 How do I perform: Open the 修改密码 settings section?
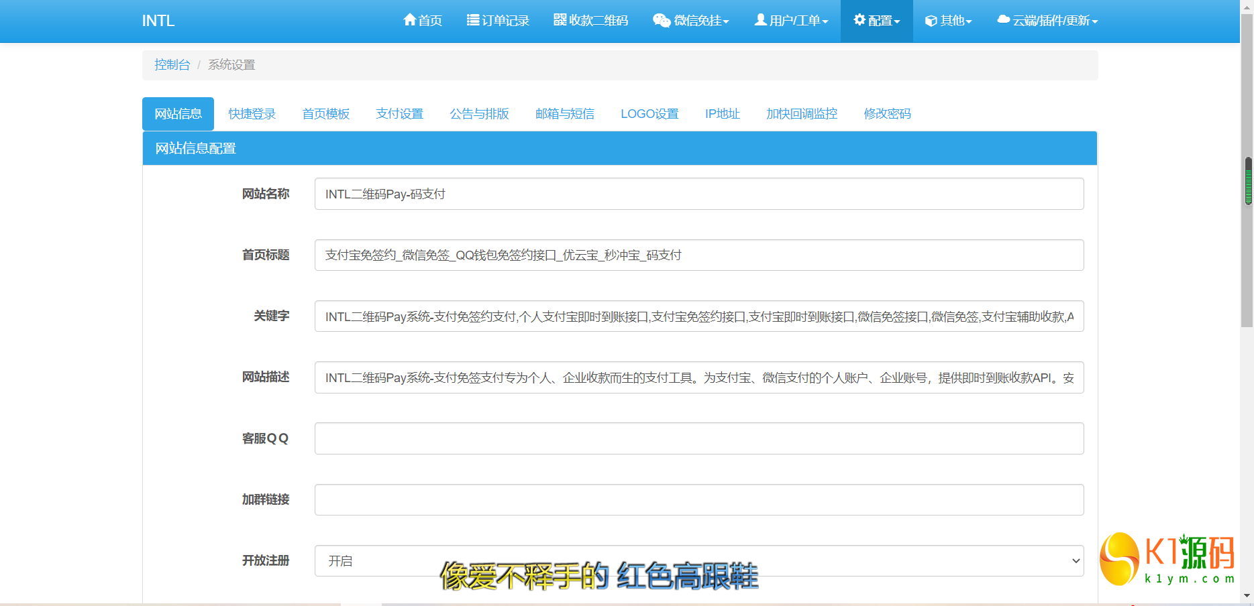[887, 113]
